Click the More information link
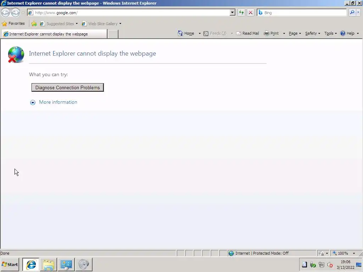The image size is (363, 272). coord(58,102)
